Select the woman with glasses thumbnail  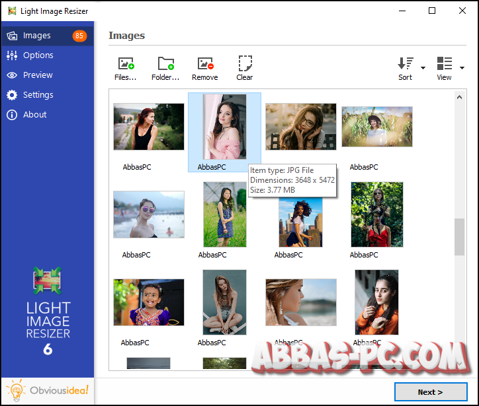point(300,126)
